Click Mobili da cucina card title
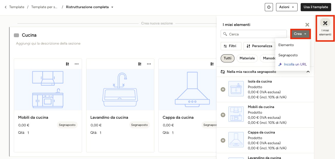The image size is (335, 159). click(x=33, y=117)
